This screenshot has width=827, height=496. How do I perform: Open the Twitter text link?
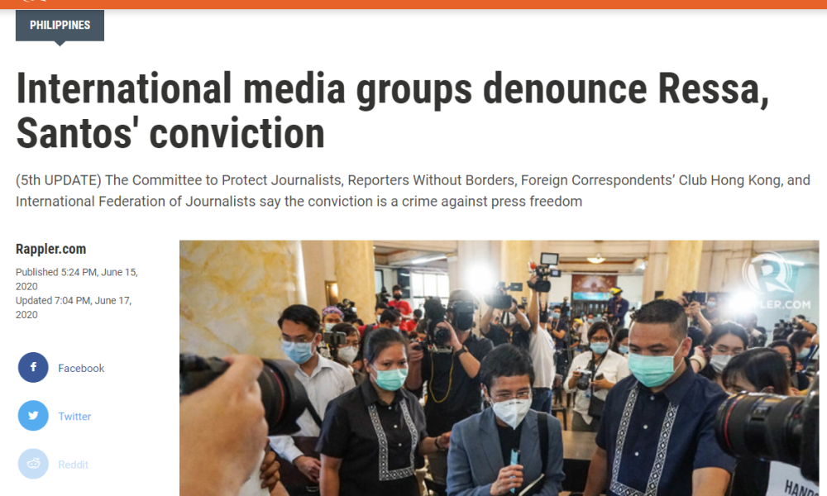click(x=74, y=417)
